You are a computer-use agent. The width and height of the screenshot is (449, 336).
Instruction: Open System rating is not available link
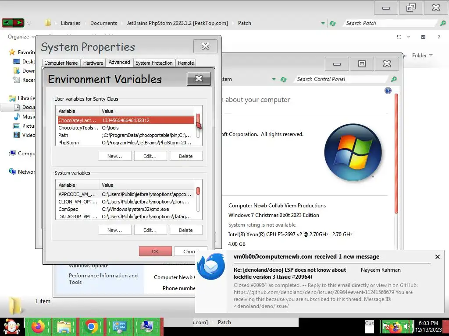pos(262,225)
